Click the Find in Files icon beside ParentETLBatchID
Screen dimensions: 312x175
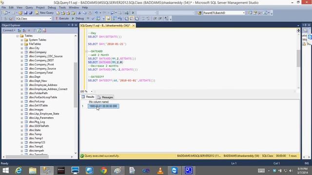(x=199, y=13)
